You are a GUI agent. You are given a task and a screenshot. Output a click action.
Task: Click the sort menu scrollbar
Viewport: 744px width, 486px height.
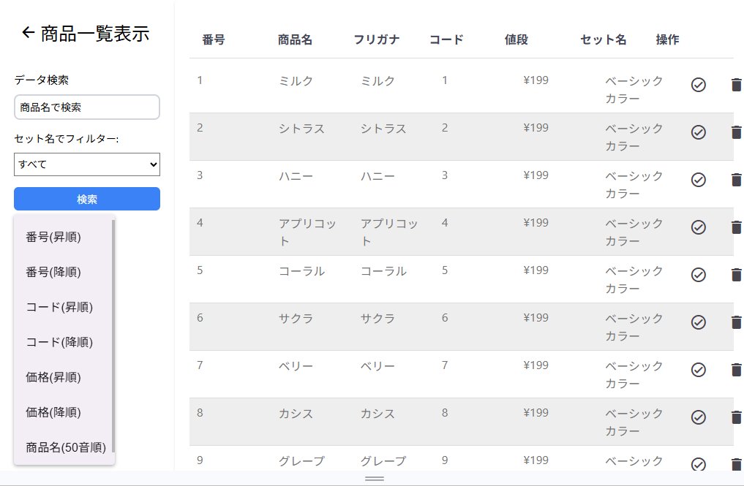click(x=113, y=335)
